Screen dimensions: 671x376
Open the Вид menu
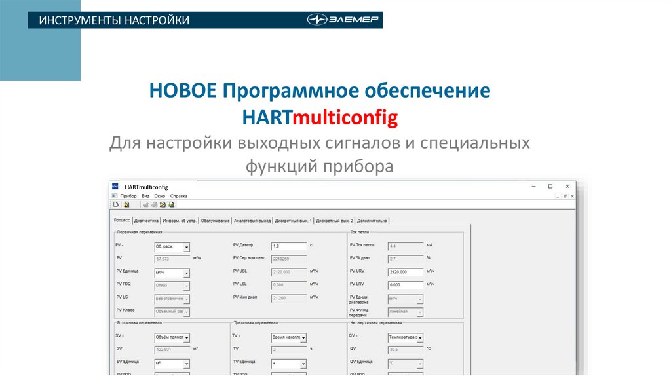pyautogui.click(x=145, y=196)
